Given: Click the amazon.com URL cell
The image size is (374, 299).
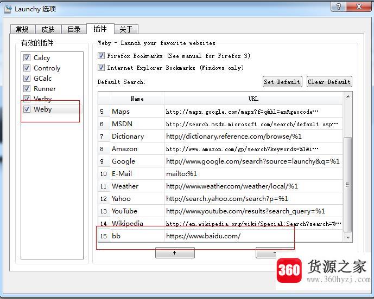Looking at the screenshot, I should click(253, 149).
